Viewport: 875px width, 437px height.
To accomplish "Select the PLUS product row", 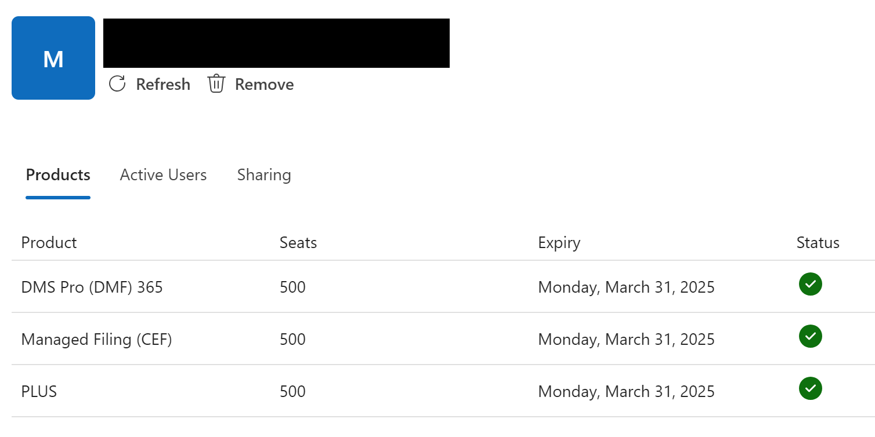I will tap(443, 391).
